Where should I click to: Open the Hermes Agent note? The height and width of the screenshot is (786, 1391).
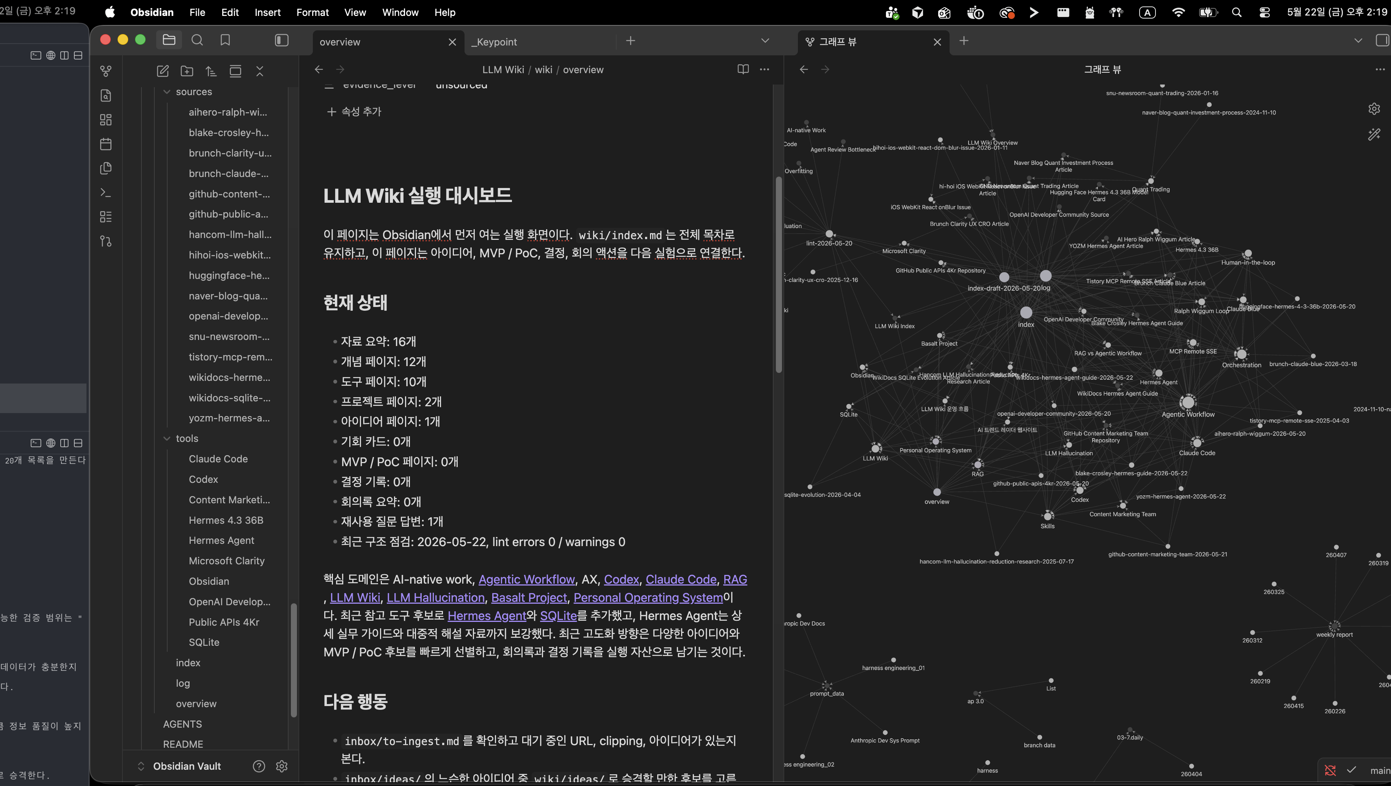(x=221, y=540)
